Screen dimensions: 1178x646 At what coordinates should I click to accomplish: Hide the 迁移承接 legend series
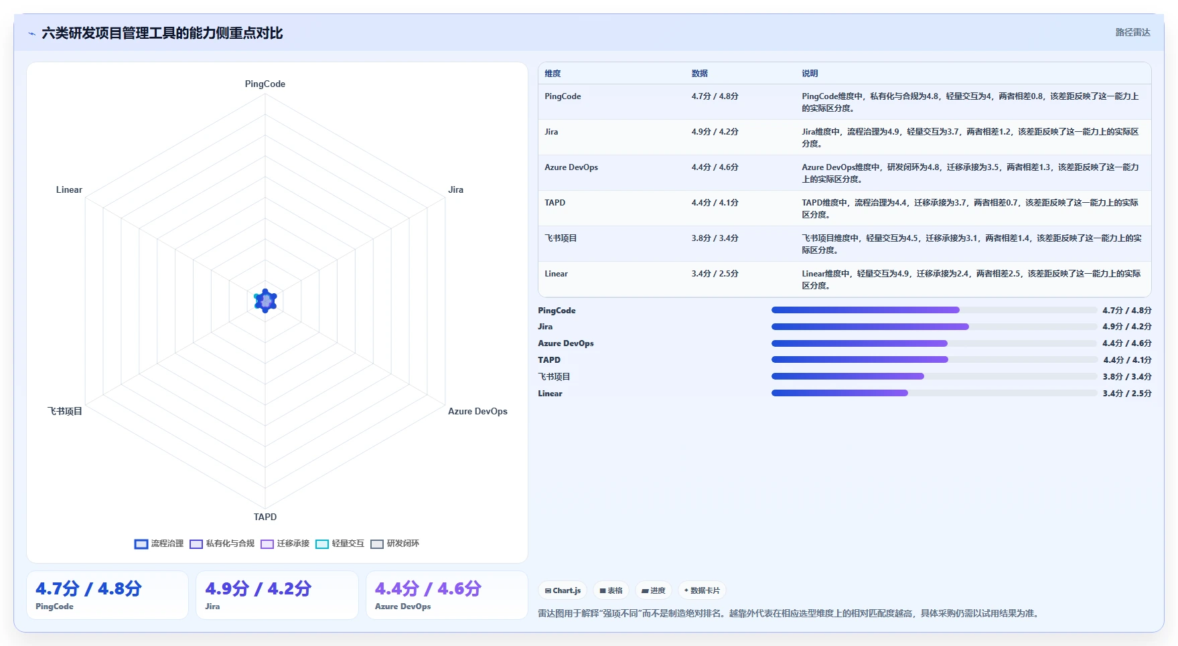(x=285, y=544)
